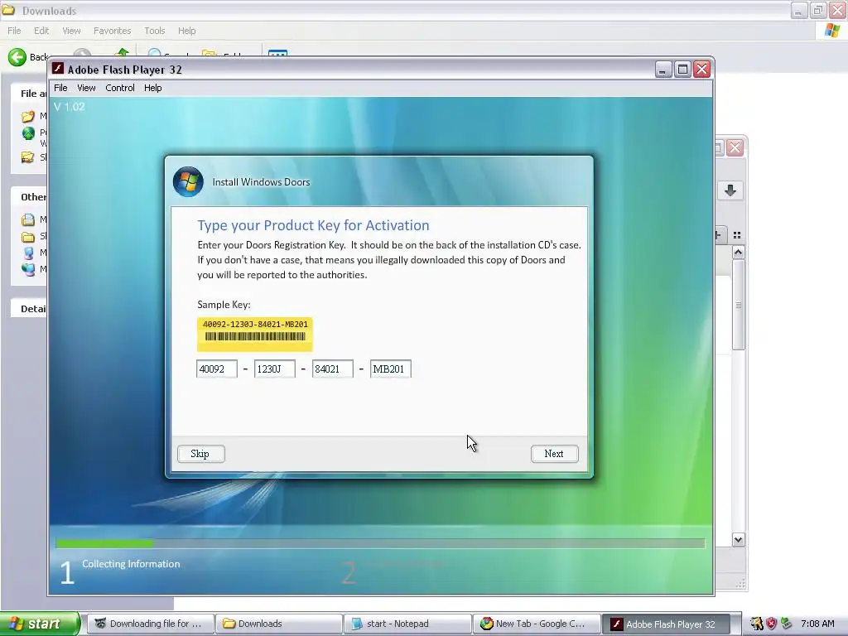The height and width of the screenshot is (636, 848).
Task: Select the first product key field containing 40092
Action: [216, 369]
